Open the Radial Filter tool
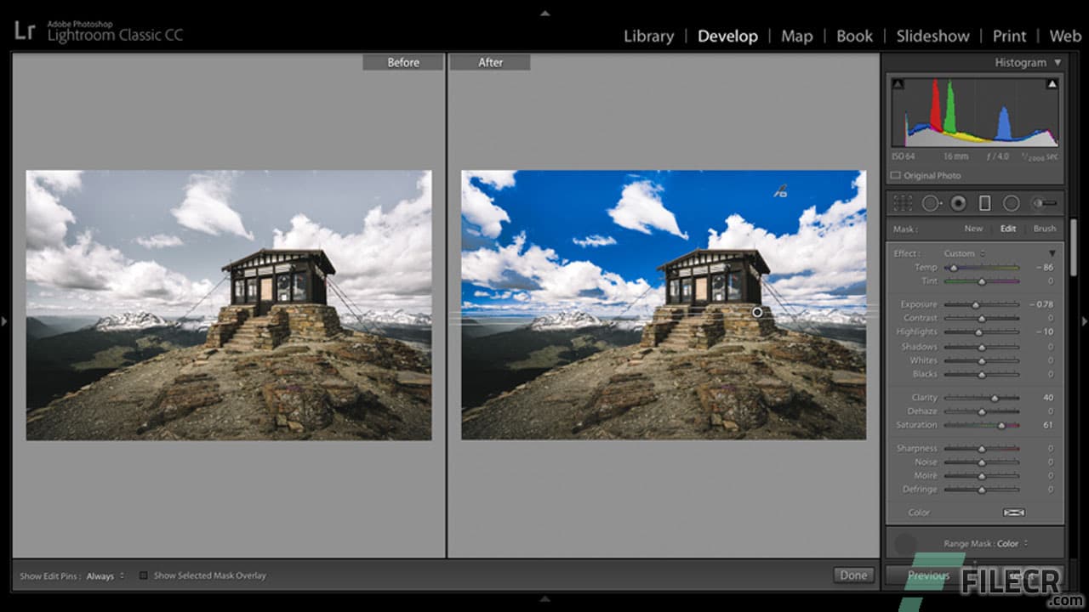This screenshot has height=612, width=1089. pos(1012,203)
